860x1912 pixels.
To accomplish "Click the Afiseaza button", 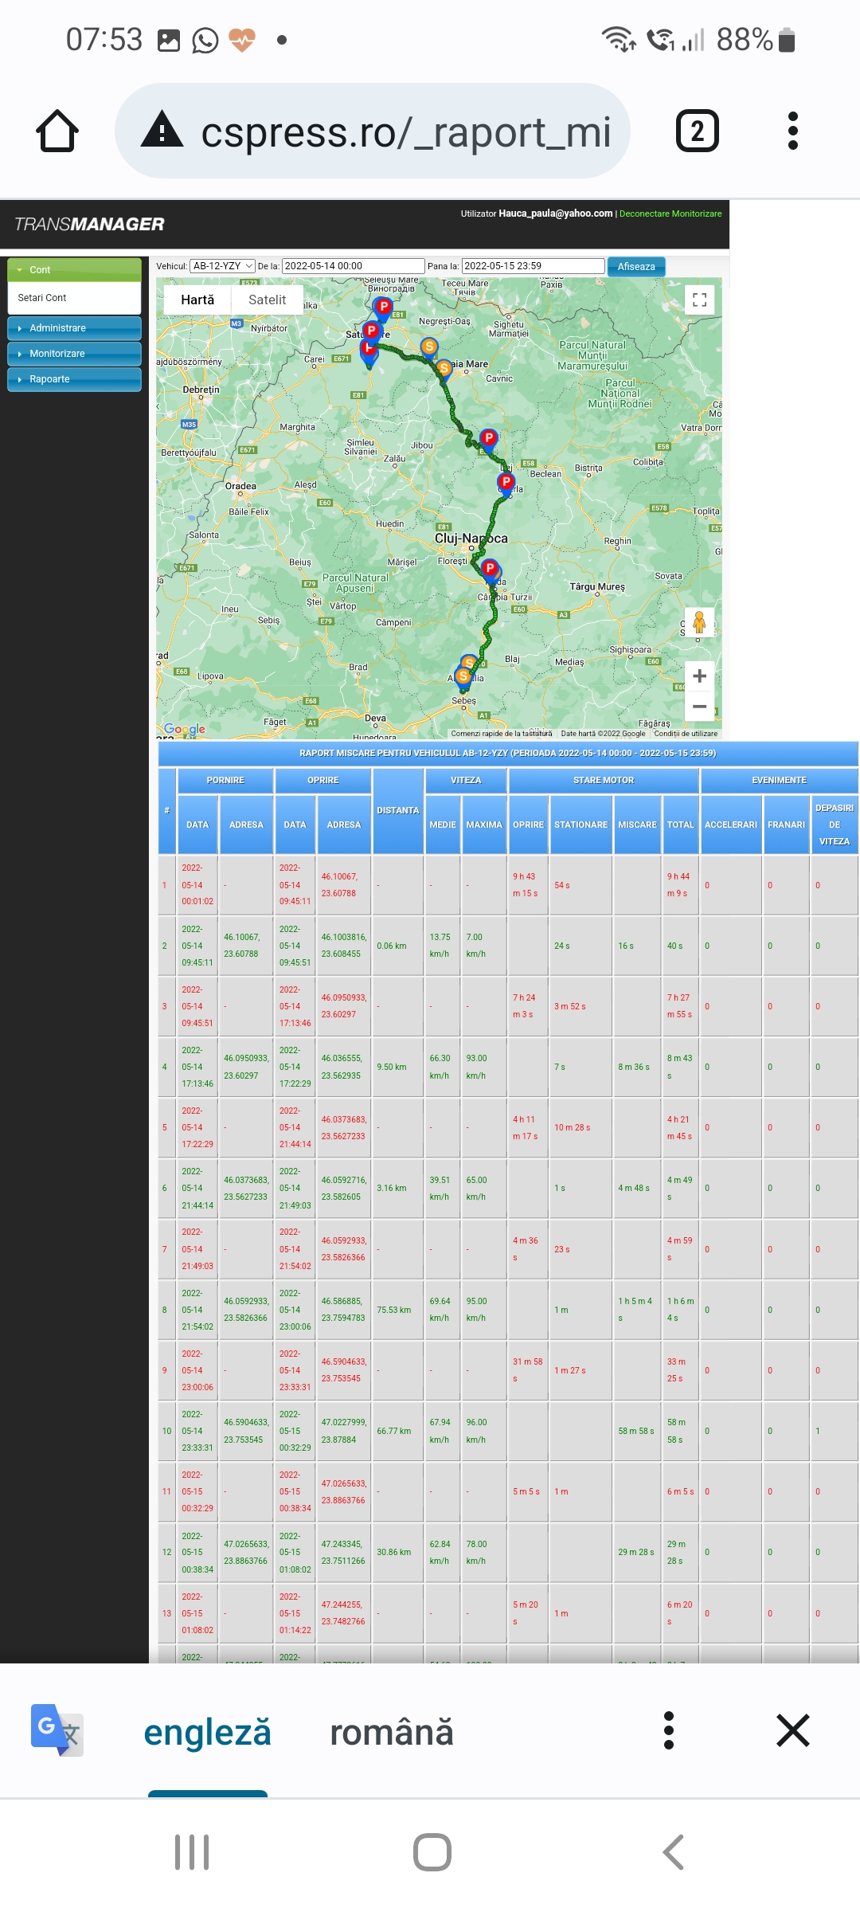I will [635, 267].
